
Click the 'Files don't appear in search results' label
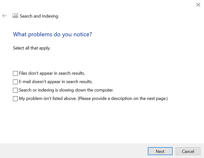pyautogui.click(x=52, y=73)
